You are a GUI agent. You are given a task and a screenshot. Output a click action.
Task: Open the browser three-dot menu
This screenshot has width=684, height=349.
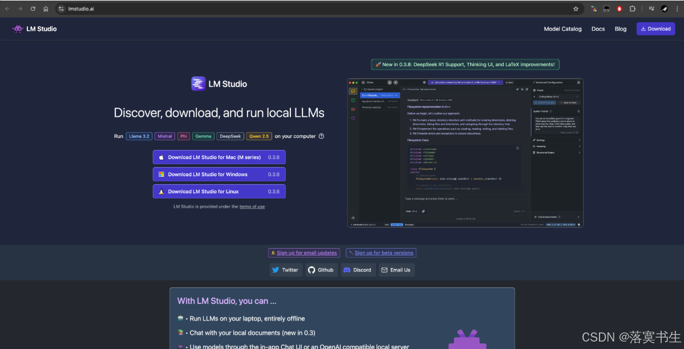tap(676, 9)
